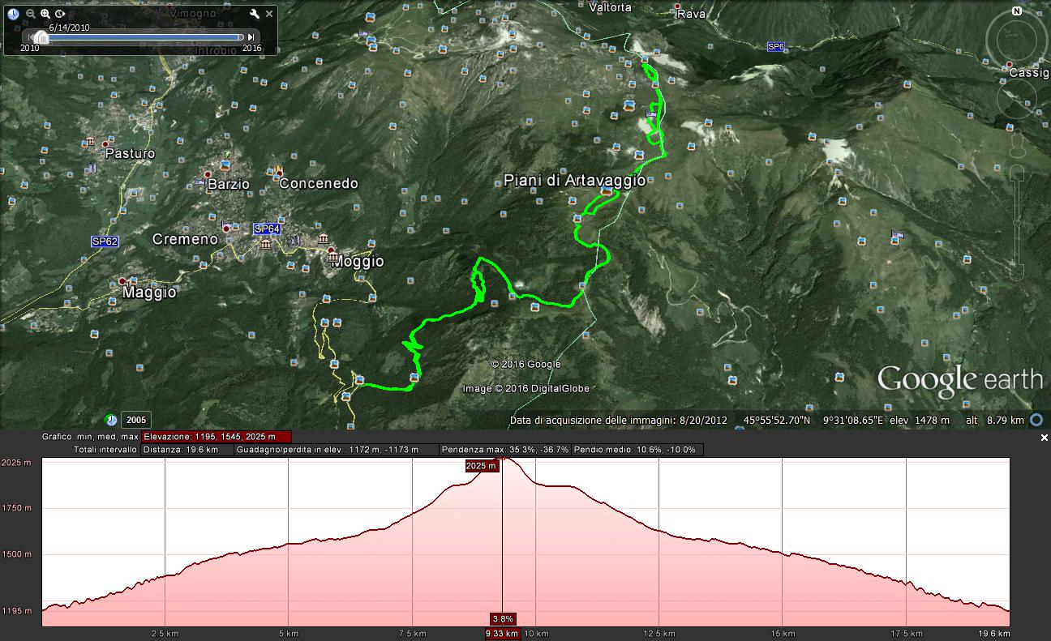Click the clock icon beside the 2005 button
This screenshot has width=1051, height=641.
(x=111, y=420)
